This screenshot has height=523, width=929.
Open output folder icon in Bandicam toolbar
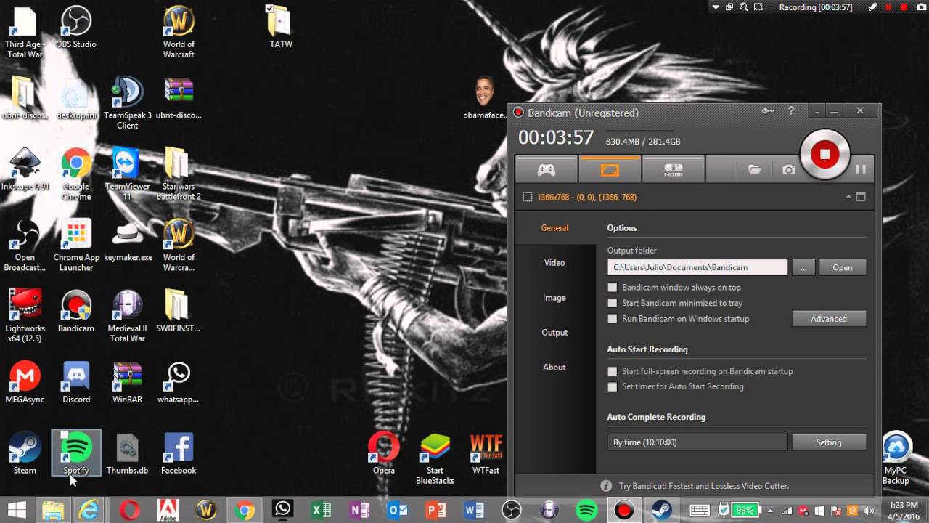tap(755, 169)
